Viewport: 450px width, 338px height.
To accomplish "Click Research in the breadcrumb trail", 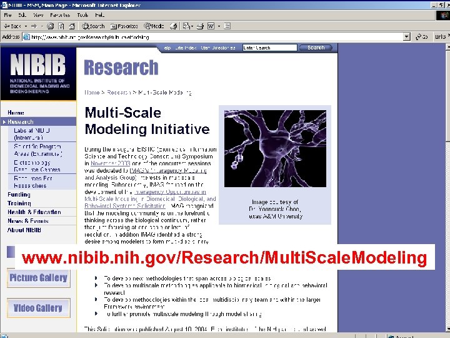I will (119, 92).
